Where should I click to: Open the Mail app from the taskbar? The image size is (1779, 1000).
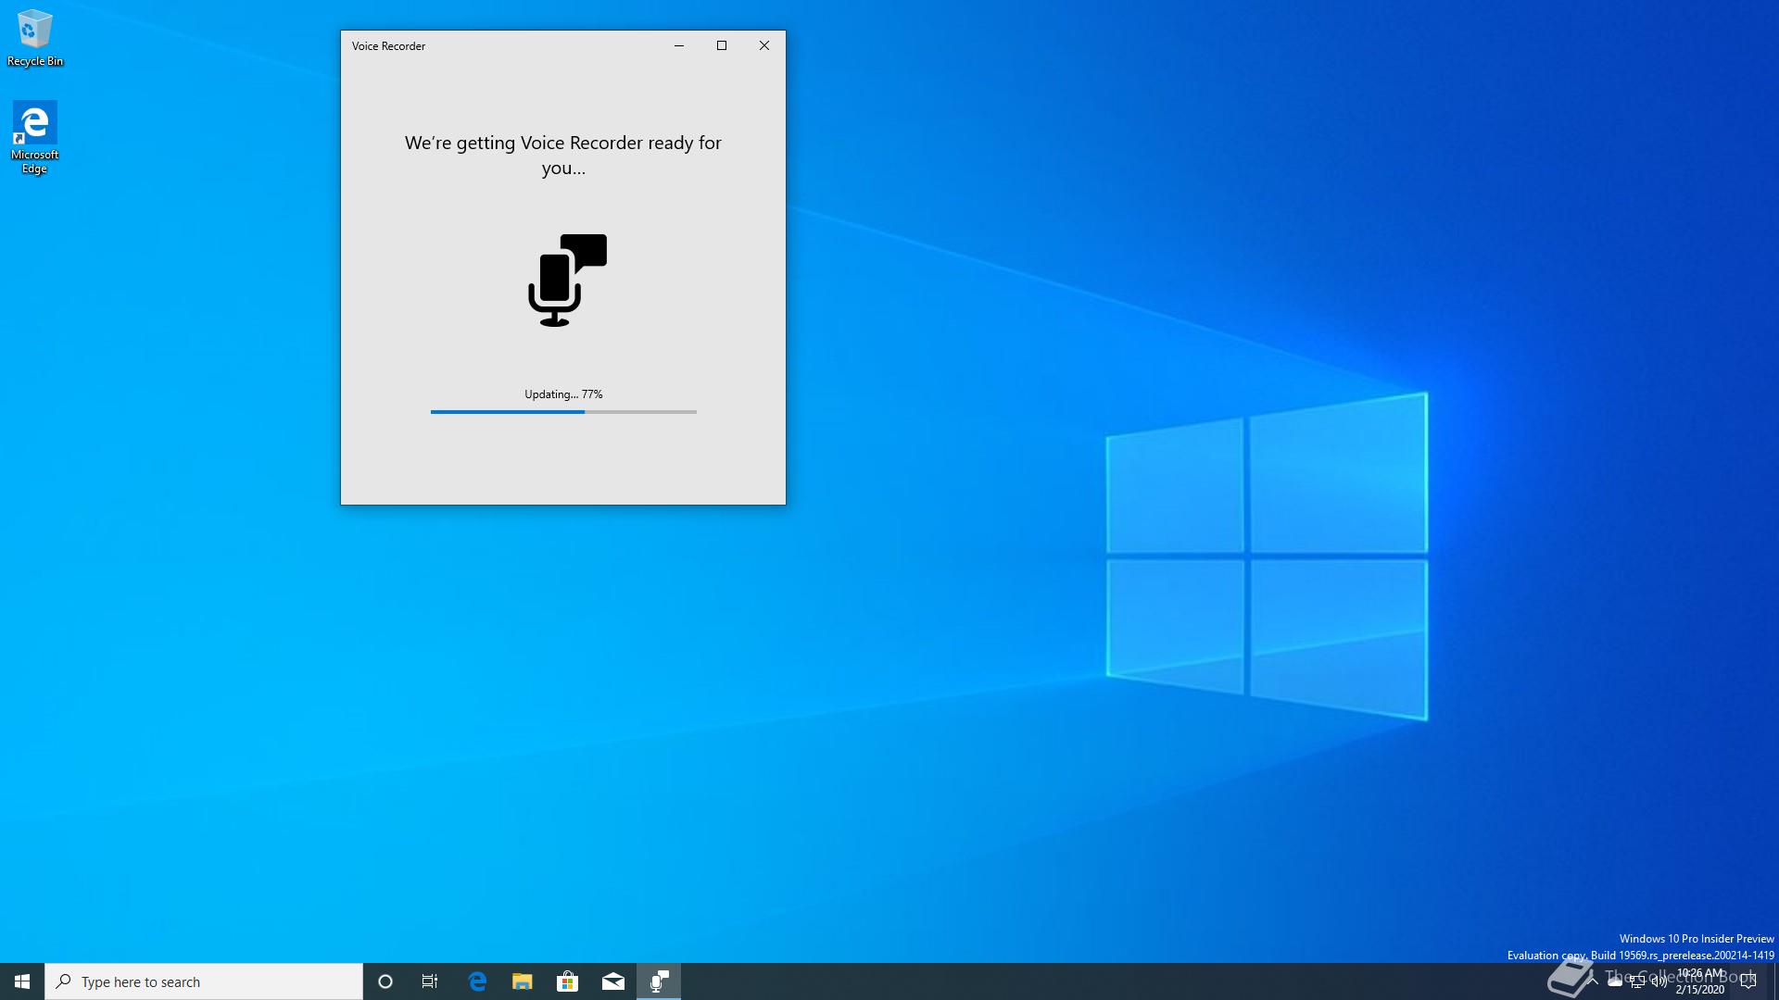coord(613,981)
